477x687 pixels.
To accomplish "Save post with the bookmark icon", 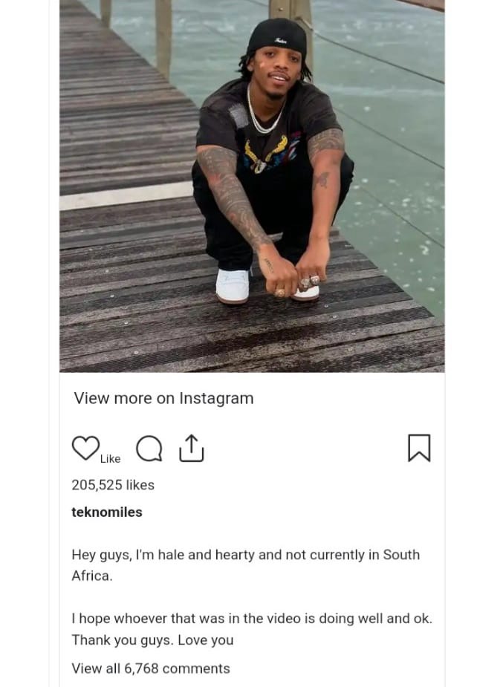I will tap(419, 448).
